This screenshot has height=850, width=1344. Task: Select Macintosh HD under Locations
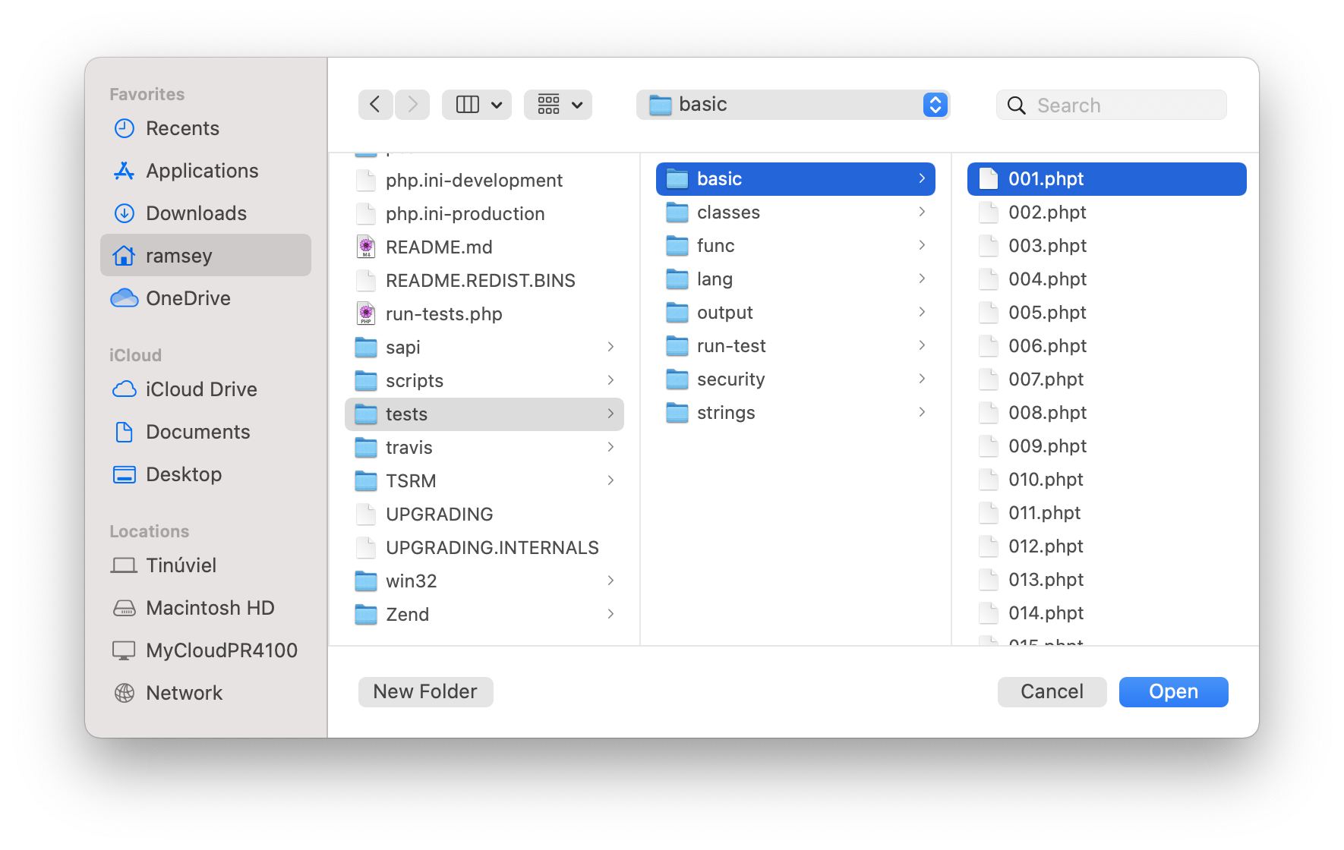click(x=210, y=608)
